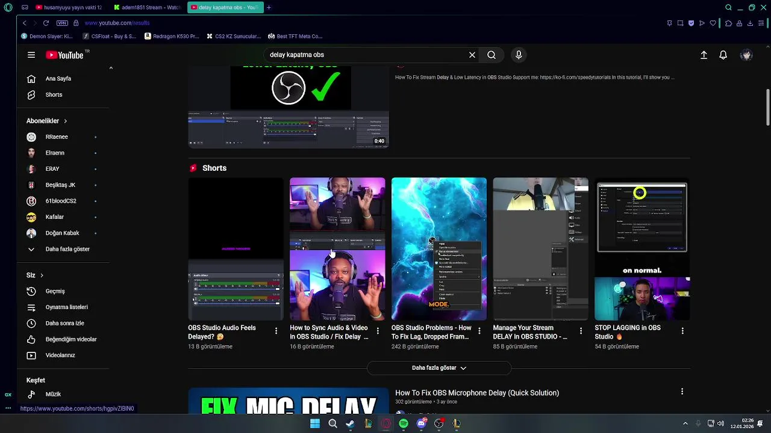
Task: Open the 'OBS Studio Audio Feels Delayed?' short
Action: click(x=236, y=249)
